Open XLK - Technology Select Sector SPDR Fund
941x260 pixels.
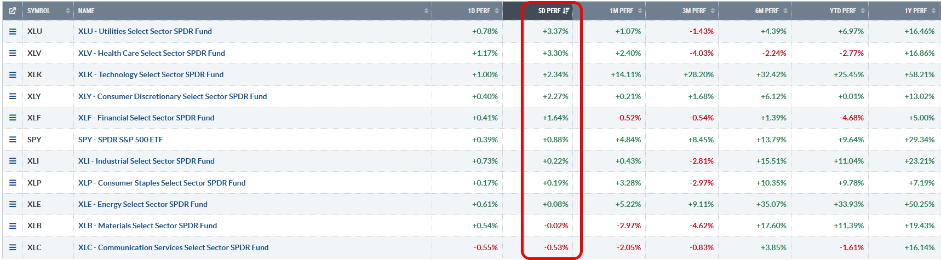click(x=151, y=74)
